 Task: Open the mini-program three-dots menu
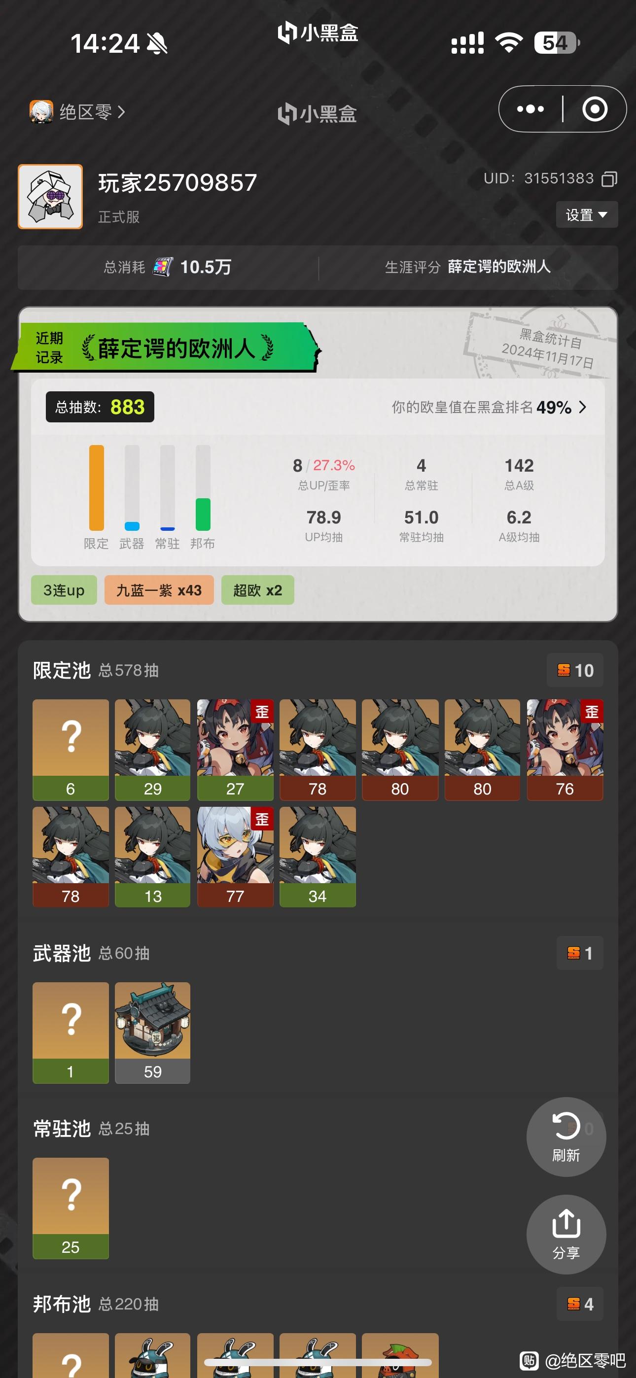[530, 109]
